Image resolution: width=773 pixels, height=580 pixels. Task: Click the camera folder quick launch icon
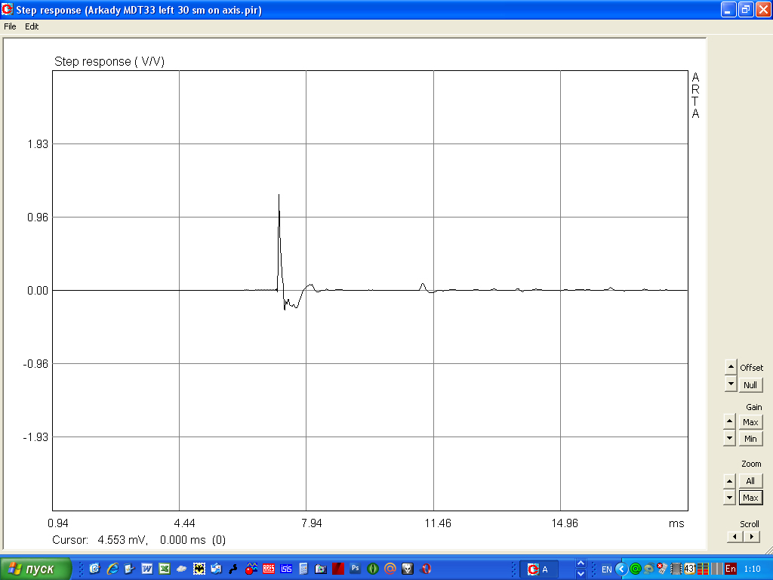(321, 569)
